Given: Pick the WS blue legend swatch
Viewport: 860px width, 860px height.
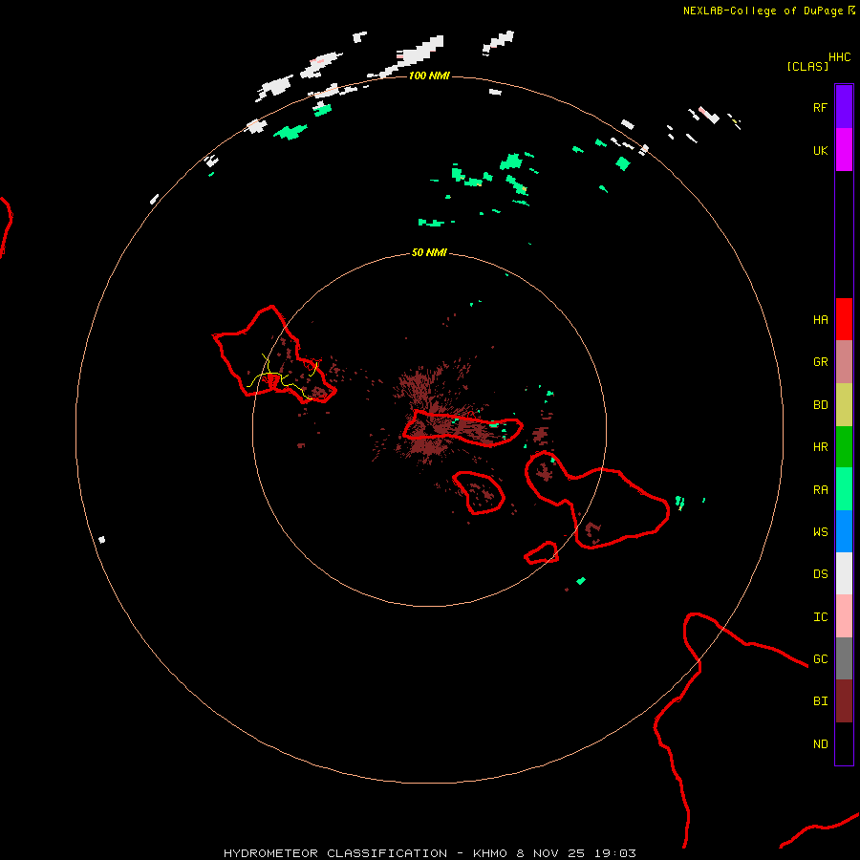Looking at the screenshot, I should pyautogui.click(x=844, y=531).
